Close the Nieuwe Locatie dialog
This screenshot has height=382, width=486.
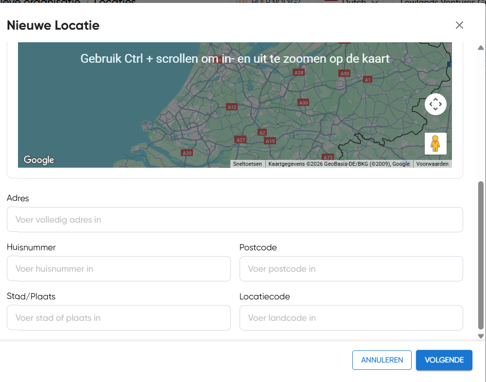[459, 25]
